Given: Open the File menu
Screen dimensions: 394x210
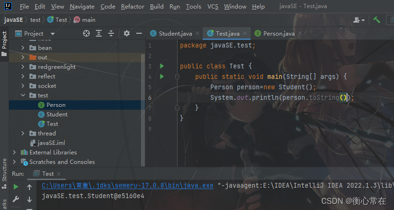Looking at the screenshot, I should (24, 7).
